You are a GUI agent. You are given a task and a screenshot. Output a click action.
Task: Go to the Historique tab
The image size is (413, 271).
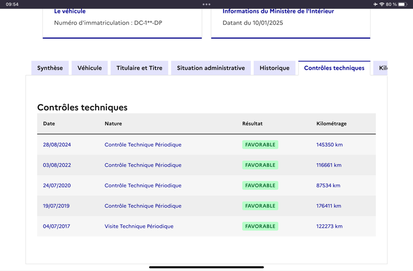275,68
